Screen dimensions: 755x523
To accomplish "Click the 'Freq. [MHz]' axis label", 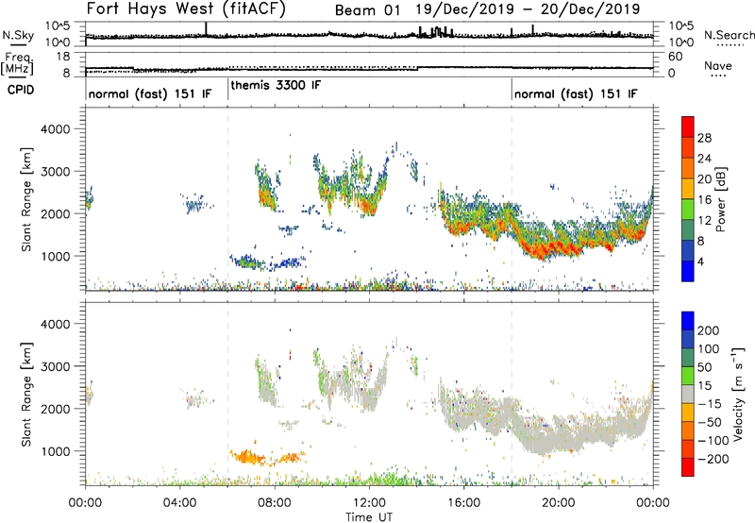I will [18, 63].
